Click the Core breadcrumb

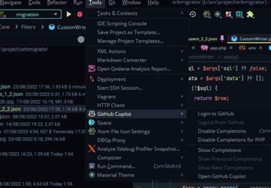tap(5, 27)
